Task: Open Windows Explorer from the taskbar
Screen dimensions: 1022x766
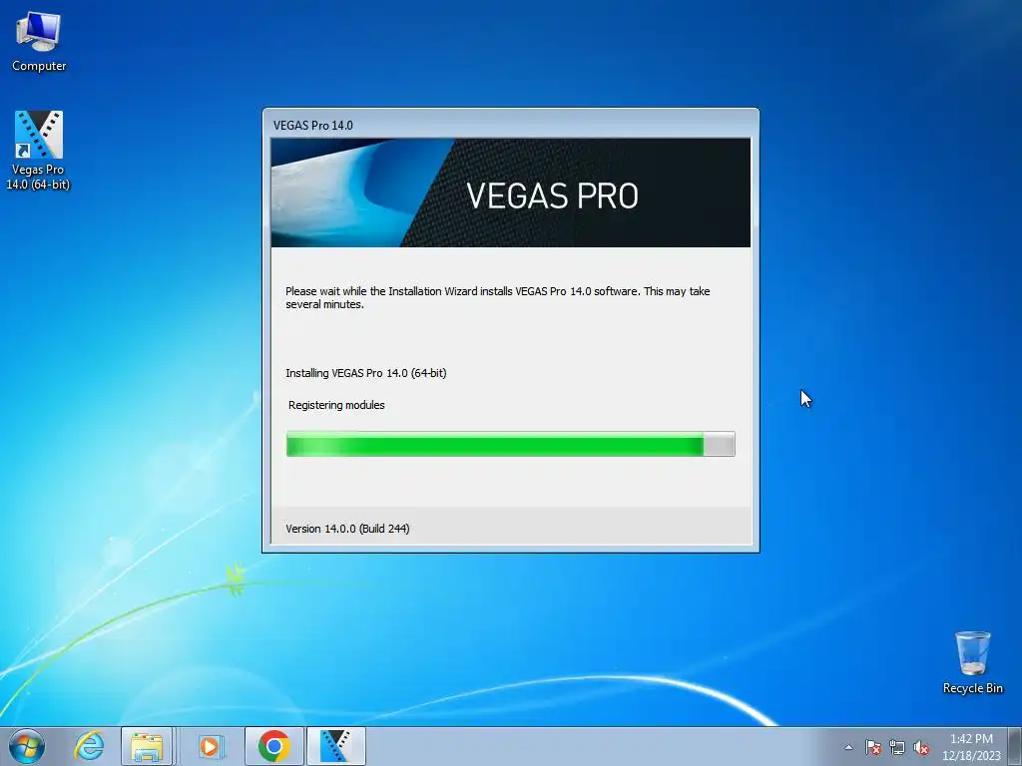Action: pyautogui.click(x=147, y=746)
